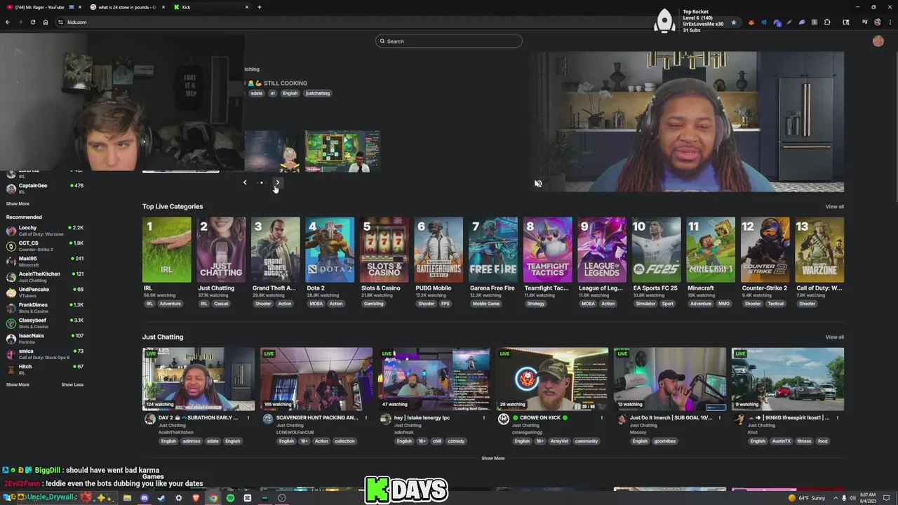Open UndPancake channel in the sidebar

[x=45, y=292]
